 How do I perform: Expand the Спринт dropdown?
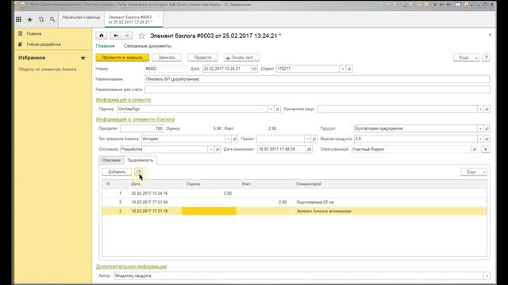343,69
